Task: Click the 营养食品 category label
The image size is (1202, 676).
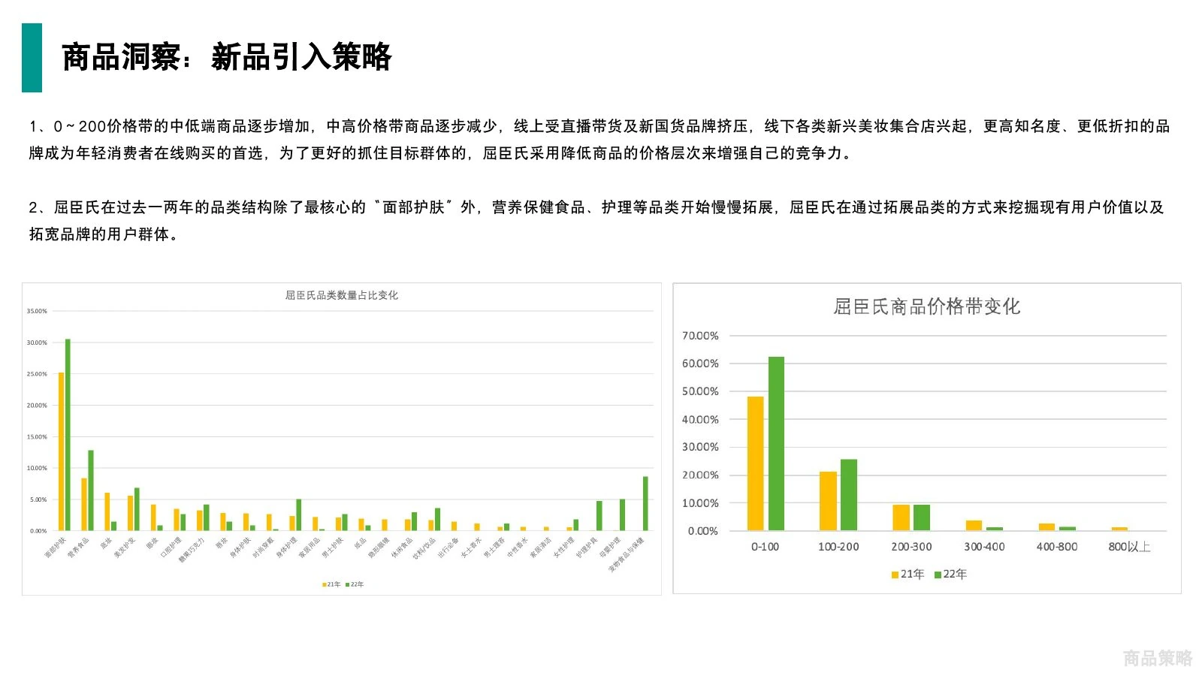Action: (x=78, y=547)
